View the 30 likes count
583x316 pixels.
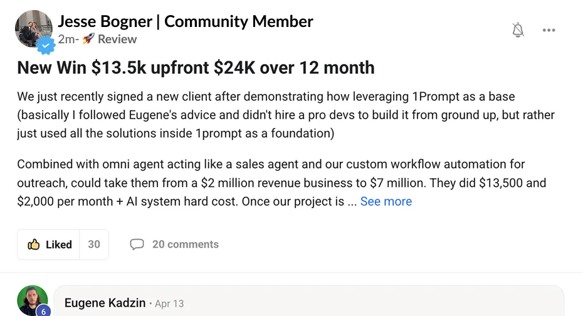pos(94,245)
